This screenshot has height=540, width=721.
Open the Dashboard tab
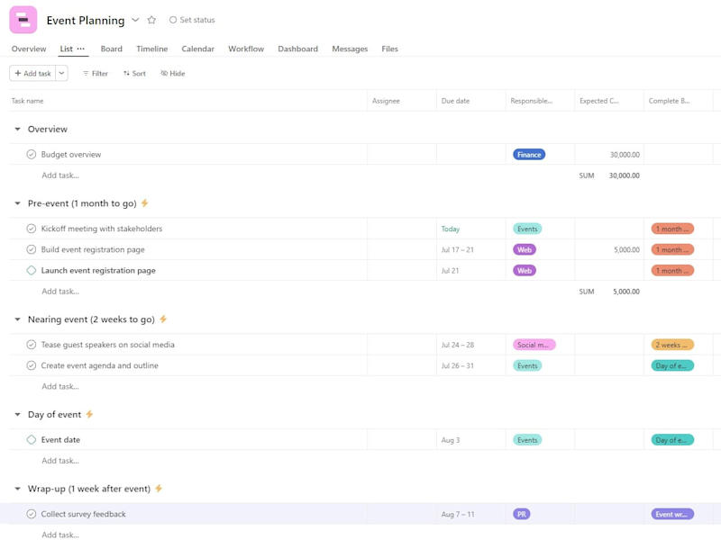297,49
